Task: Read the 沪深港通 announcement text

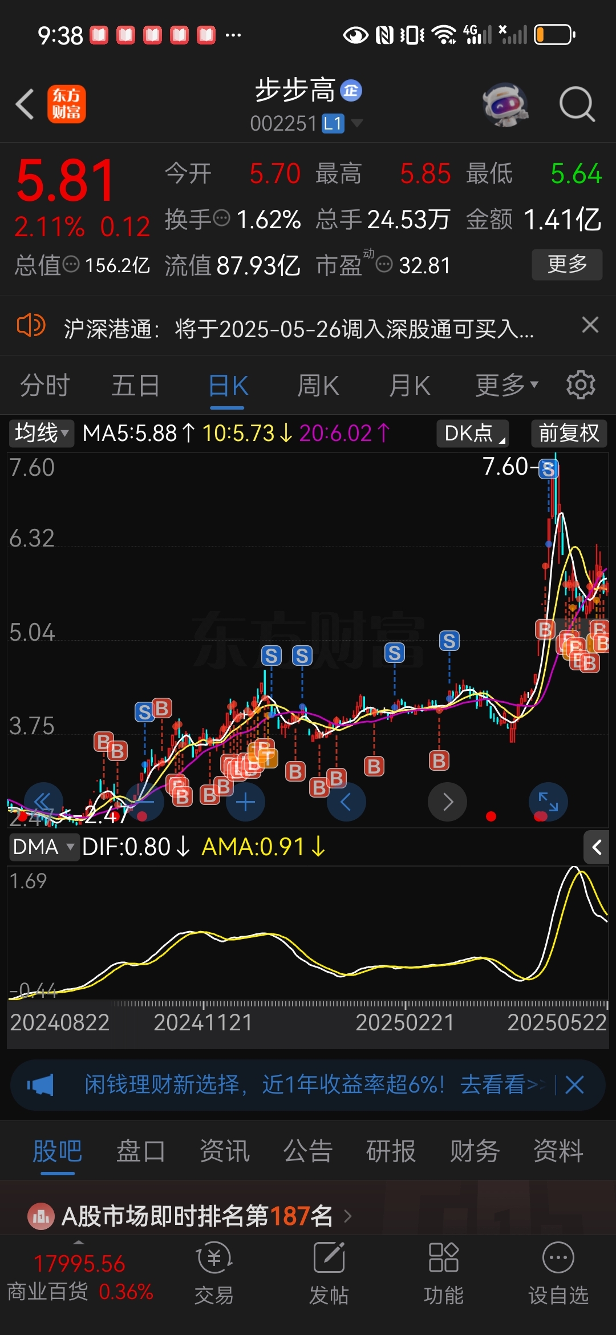Action: [x=299, y=329]
